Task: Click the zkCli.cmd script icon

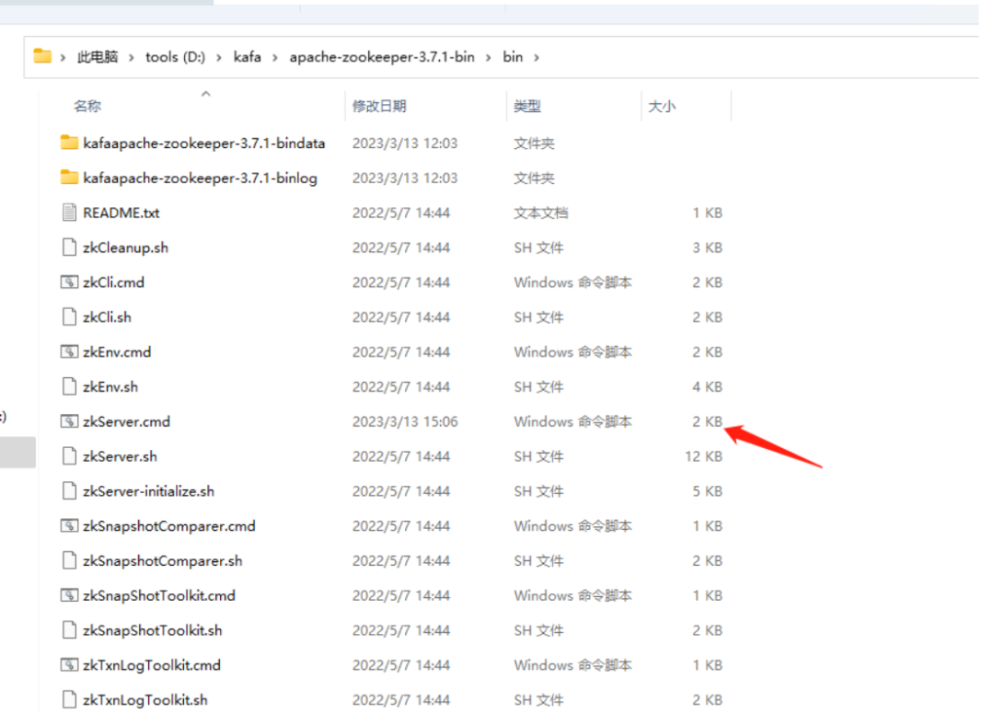Action: pos(69,282)
